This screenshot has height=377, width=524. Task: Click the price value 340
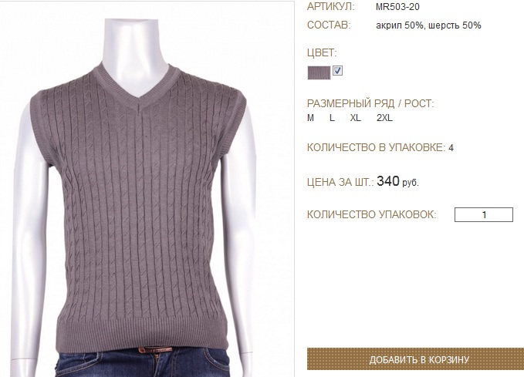(388, 181)
